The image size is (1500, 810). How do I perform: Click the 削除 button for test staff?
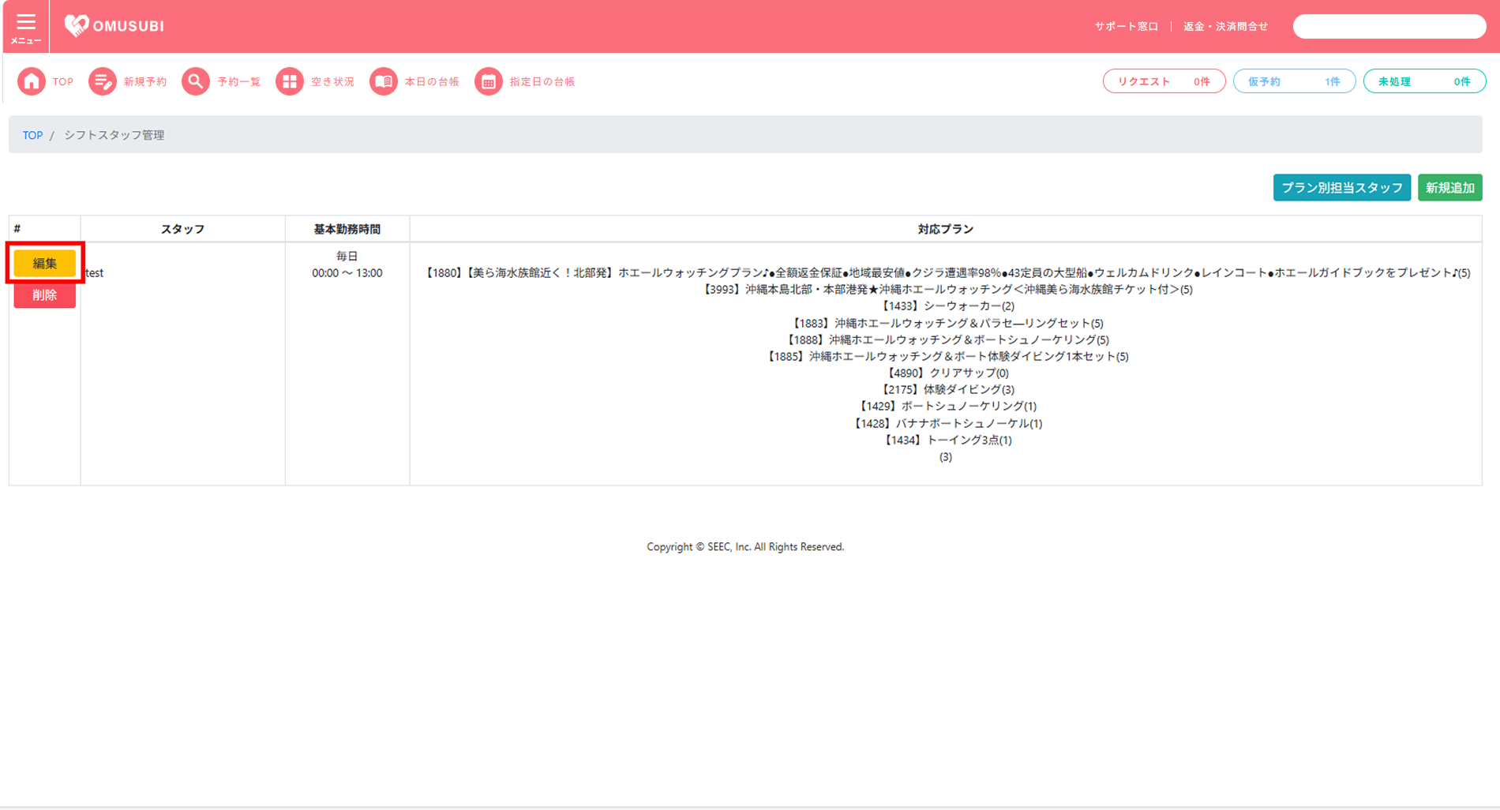click(45, 295)
